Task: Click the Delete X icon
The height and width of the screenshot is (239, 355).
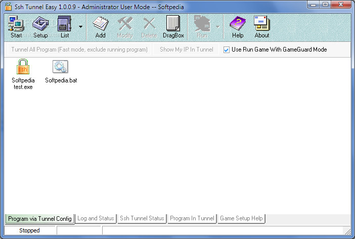Action: point(149,27)
